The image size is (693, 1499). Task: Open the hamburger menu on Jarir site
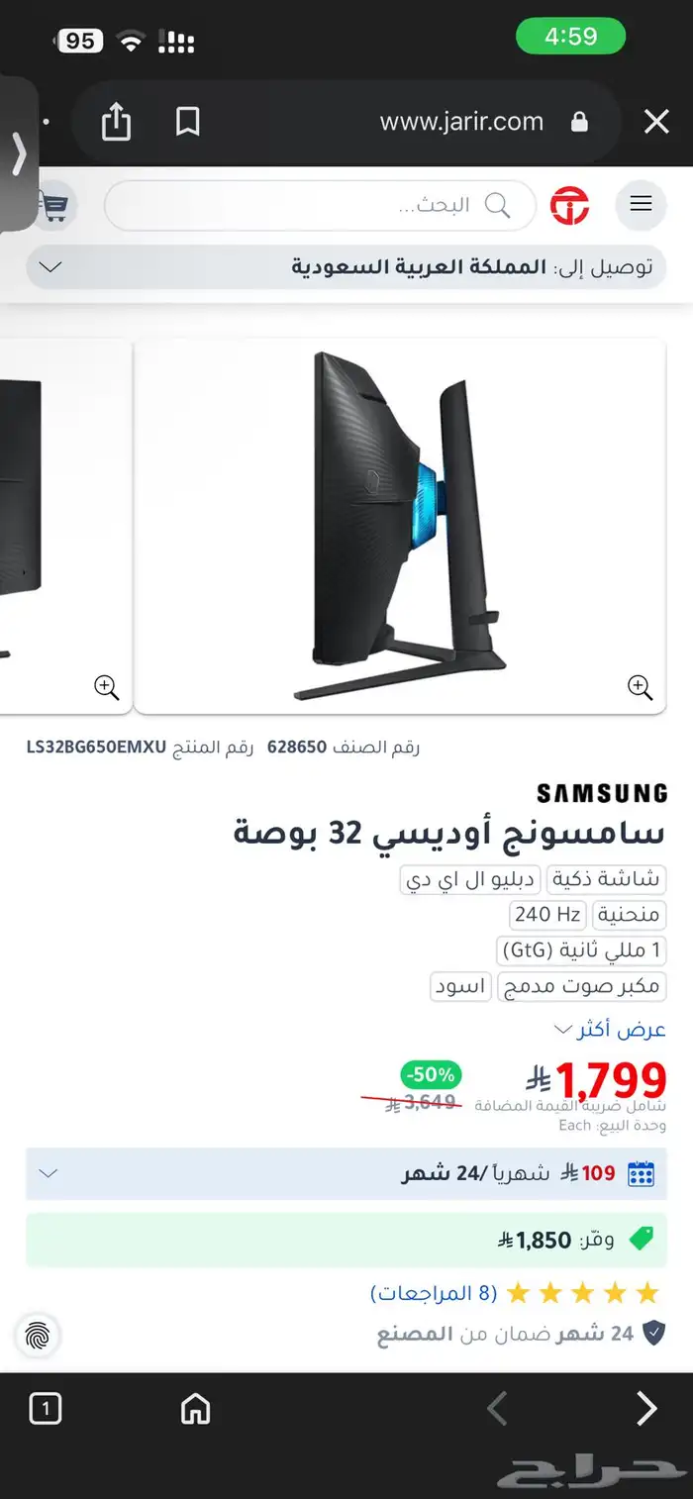coord(641,204)
